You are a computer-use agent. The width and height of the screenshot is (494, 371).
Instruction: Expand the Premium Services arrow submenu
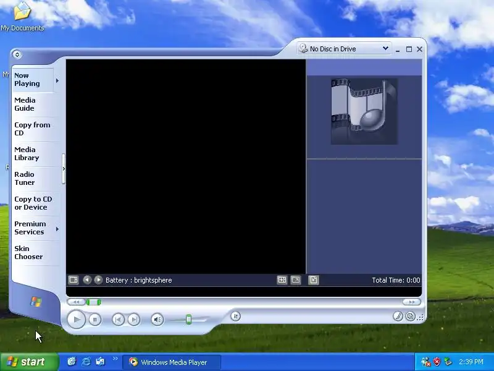(57, 229)
